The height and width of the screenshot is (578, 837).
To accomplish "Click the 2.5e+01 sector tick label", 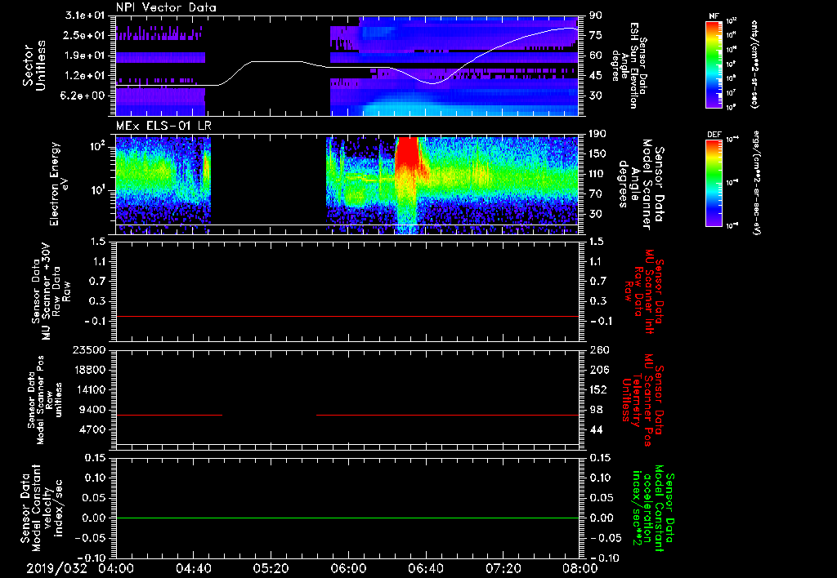I will pos(85,35).
